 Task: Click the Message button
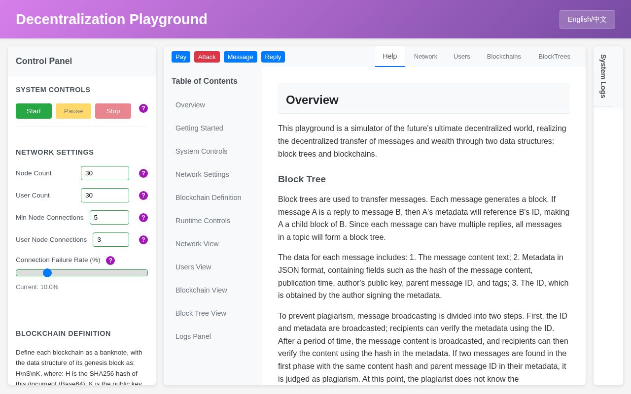click(x=241, y=57)
